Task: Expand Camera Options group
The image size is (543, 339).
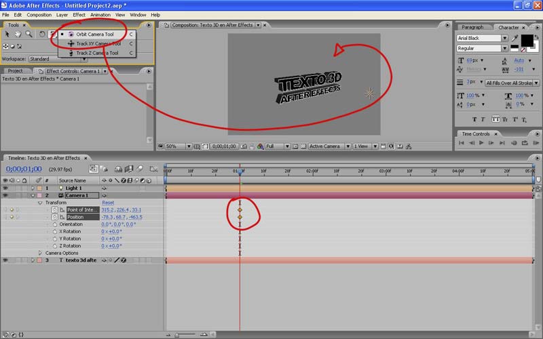Action: [40, 253]
